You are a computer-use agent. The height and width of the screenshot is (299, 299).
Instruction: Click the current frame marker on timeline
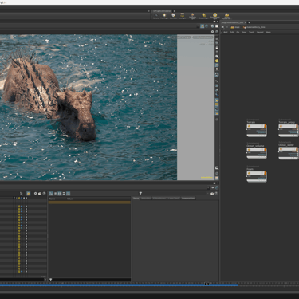coord(207,285)
